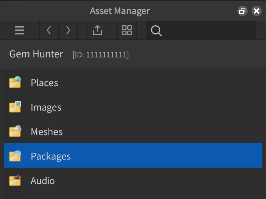Click the Gem Hunter game title
The width and height of the screenshot is (266, 199).
point(36,54)
